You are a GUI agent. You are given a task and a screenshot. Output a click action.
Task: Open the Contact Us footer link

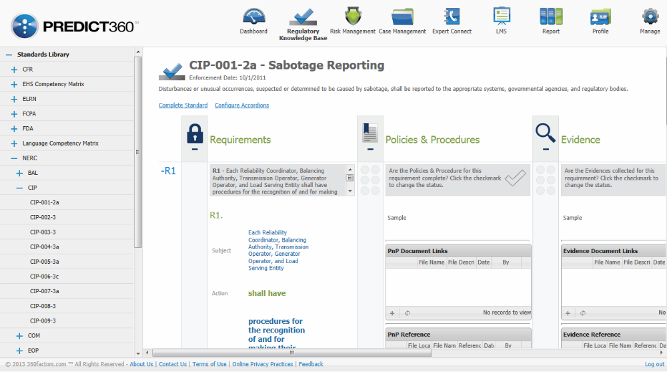173,365
